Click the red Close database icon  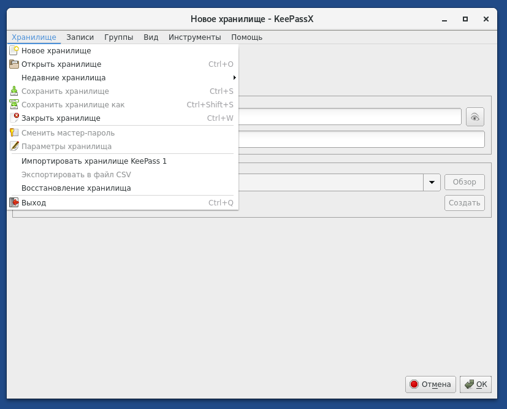tap(14, 118)
